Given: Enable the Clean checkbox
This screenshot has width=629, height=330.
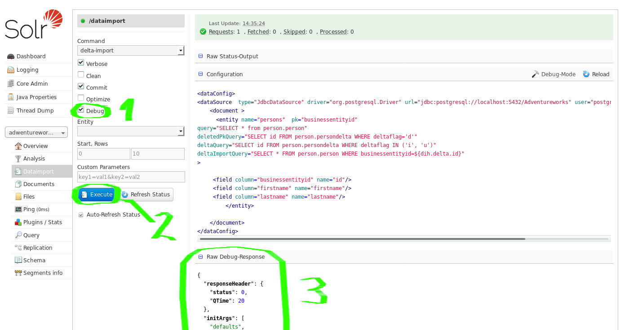Looking at the screenshot, I should tap(80, 75).
